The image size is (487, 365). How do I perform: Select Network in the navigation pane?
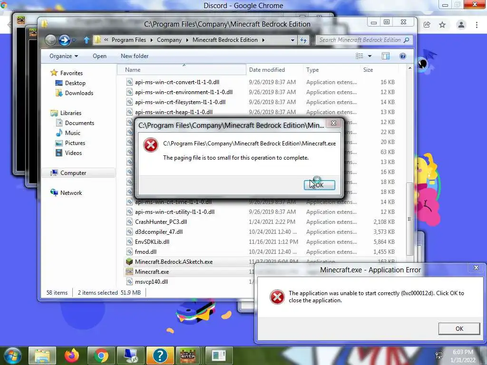[x=71, y=193]
